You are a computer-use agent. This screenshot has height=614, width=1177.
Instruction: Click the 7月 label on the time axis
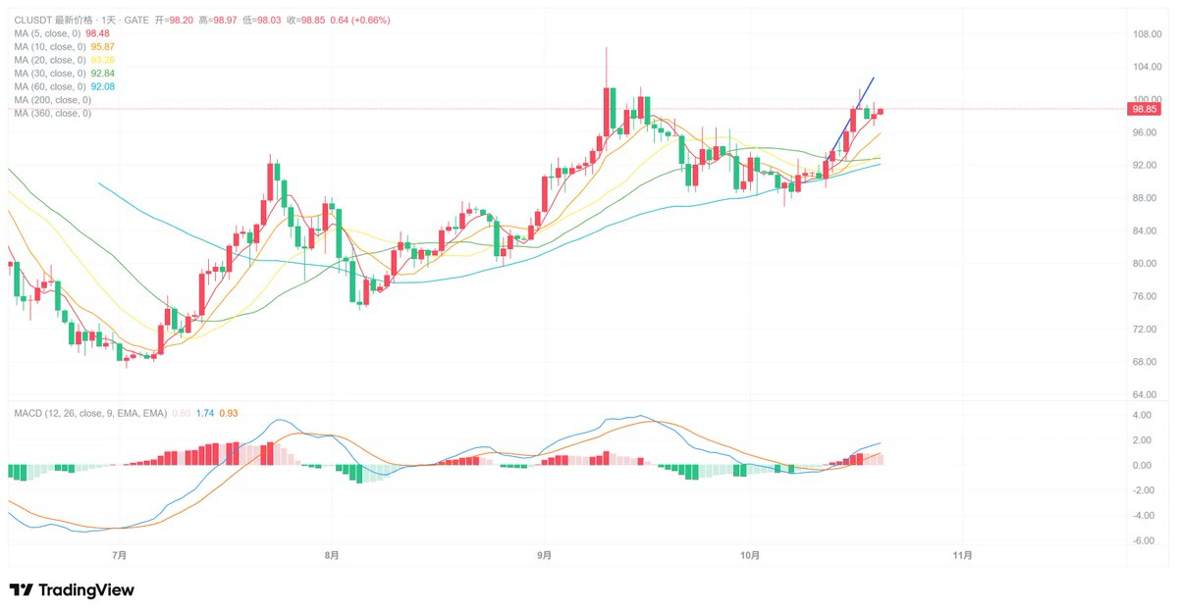click(119, 555)
